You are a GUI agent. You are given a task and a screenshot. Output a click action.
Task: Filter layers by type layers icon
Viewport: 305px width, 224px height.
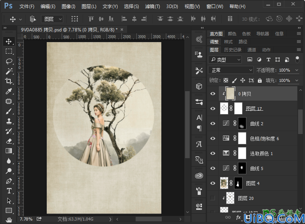269,60
